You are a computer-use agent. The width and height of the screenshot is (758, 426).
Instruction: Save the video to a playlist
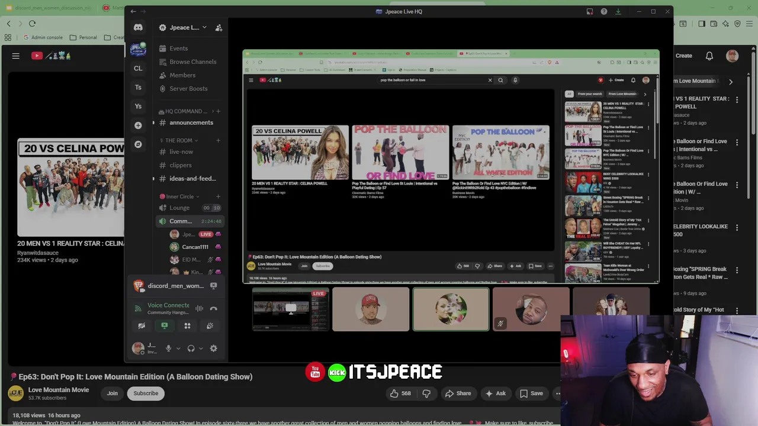click(531, 393)
